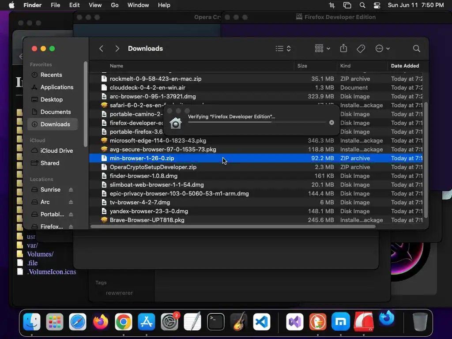Go back with the Finder back arrow

[x=101, y=49]
